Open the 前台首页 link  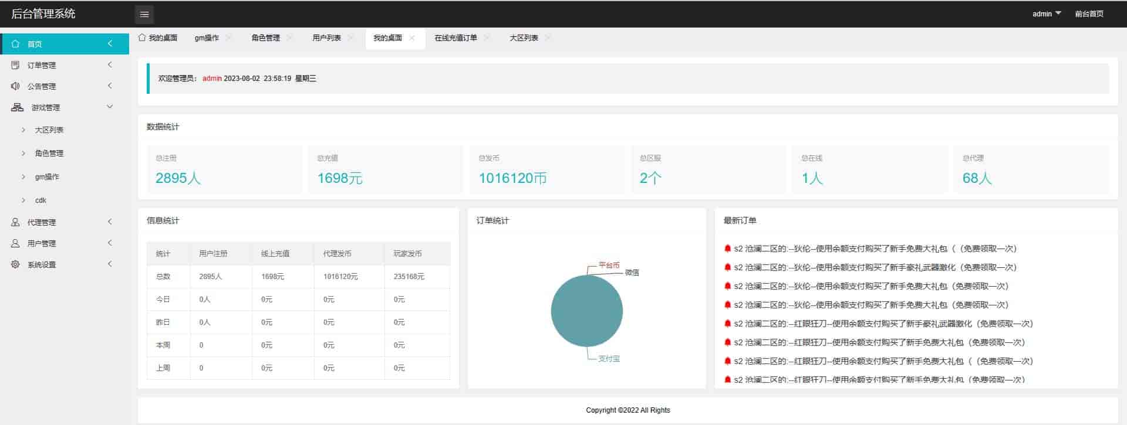tap(1089, 13)
